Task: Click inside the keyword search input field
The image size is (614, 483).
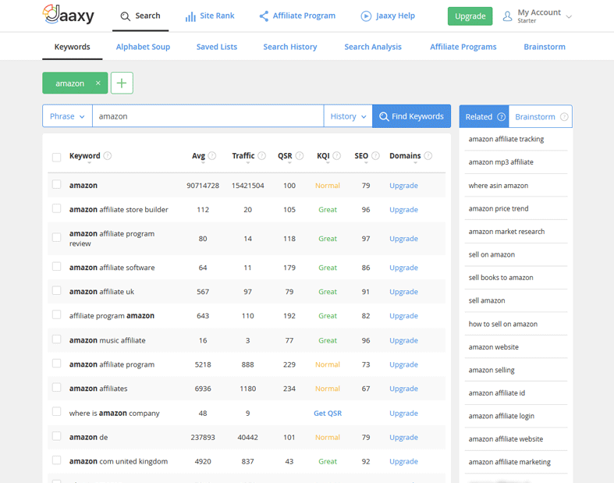Action: click(x=208, y=116)
